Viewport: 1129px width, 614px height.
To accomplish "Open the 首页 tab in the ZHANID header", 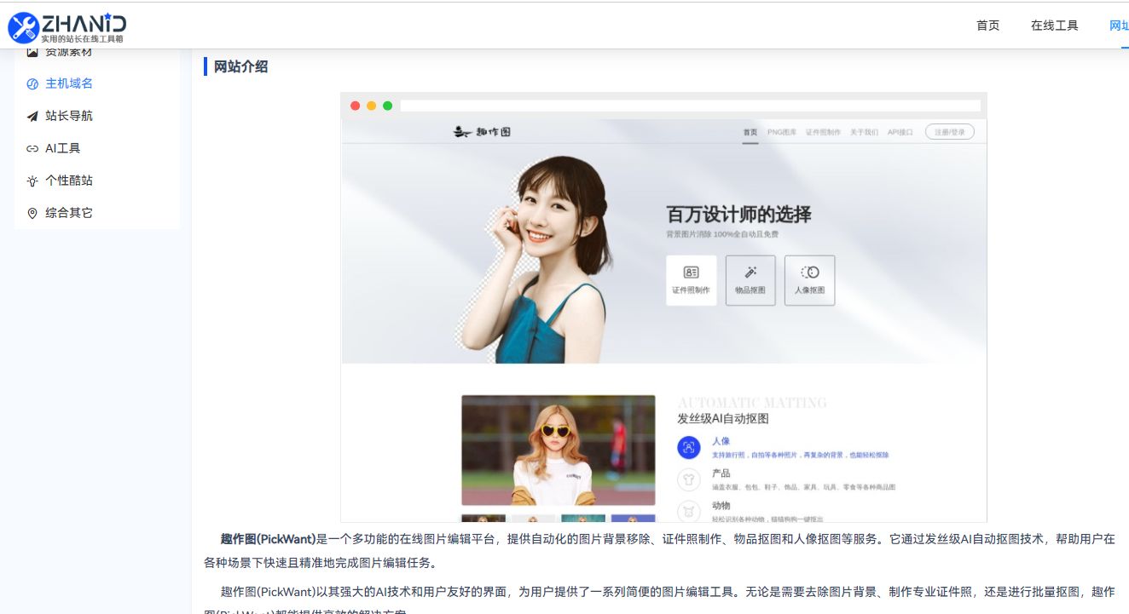I will point(988,26).
